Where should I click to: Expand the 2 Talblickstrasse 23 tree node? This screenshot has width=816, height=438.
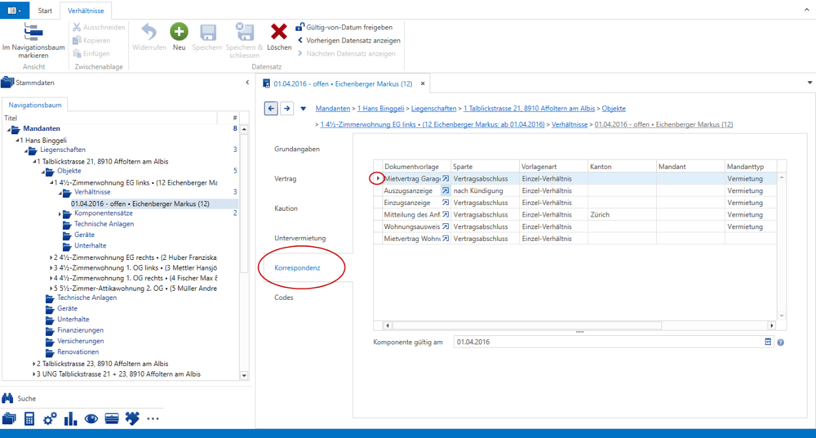click(x=34, y=363)
